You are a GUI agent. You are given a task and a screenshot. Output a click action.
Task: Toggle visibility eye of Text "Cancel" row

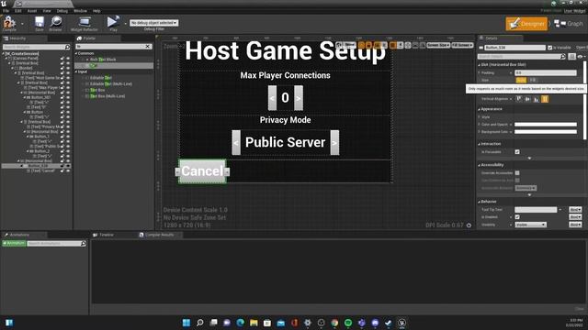pos(68,170)
